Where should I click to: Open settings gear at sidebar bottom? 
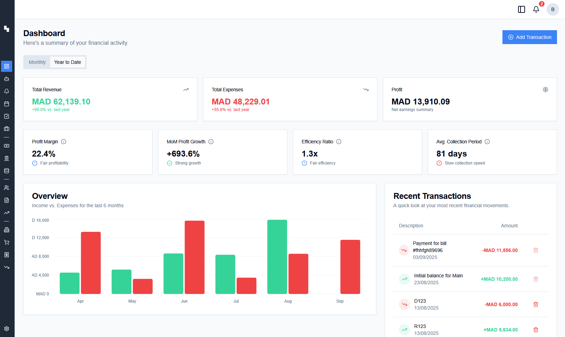7,329
